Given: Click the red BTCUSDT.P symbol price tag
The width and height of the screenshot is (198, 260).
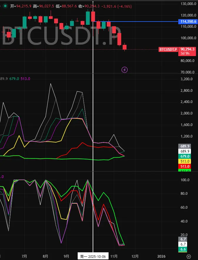Looking at the screenshot, I should (168, 49).
